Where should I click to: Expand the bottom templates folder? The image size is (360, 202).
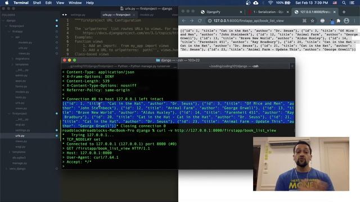tap(10, 152)
